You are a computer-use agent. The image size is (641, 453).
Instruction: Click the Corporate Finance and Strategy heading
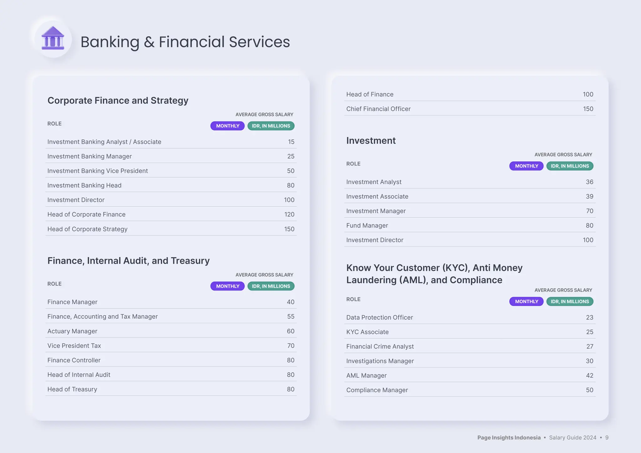pos(118,100)
